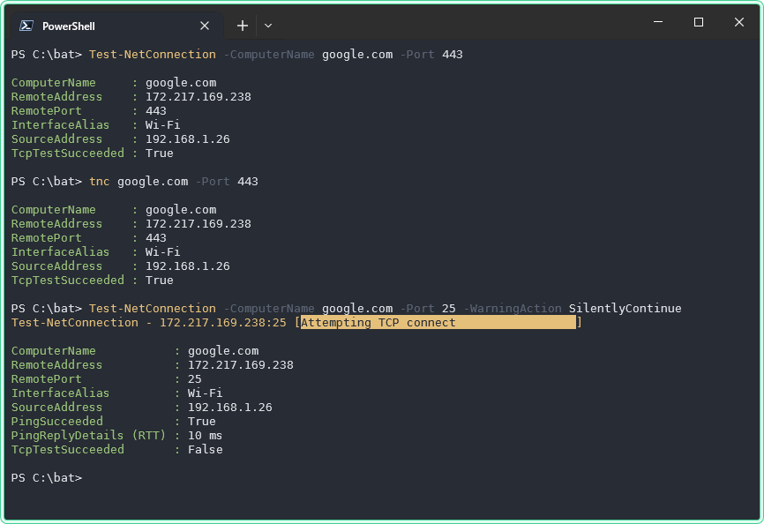Click the RemotePort value '25'
Screen dimensions: 764x524
(194, 378)
